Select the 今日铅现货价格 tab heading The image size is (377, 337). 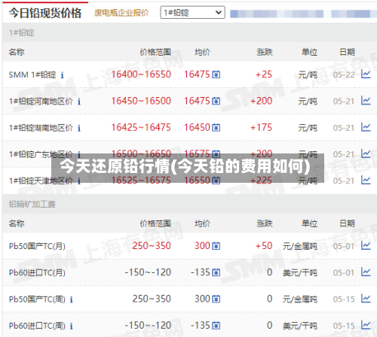45,13
